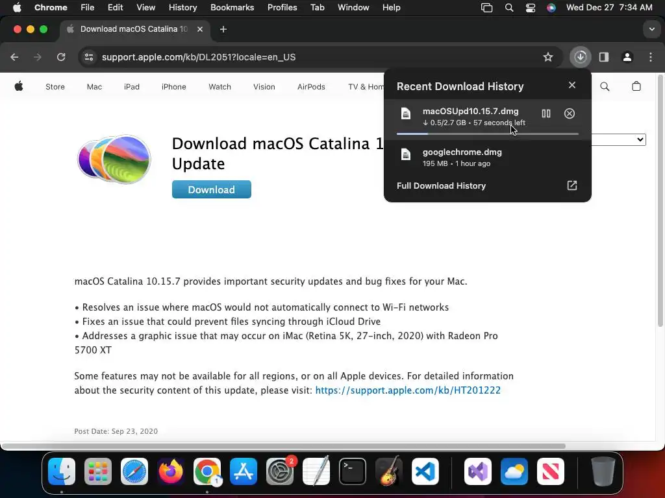665x498 pixels.
Task: Open Launchpad from the Dock
Action: pos(98,471)
